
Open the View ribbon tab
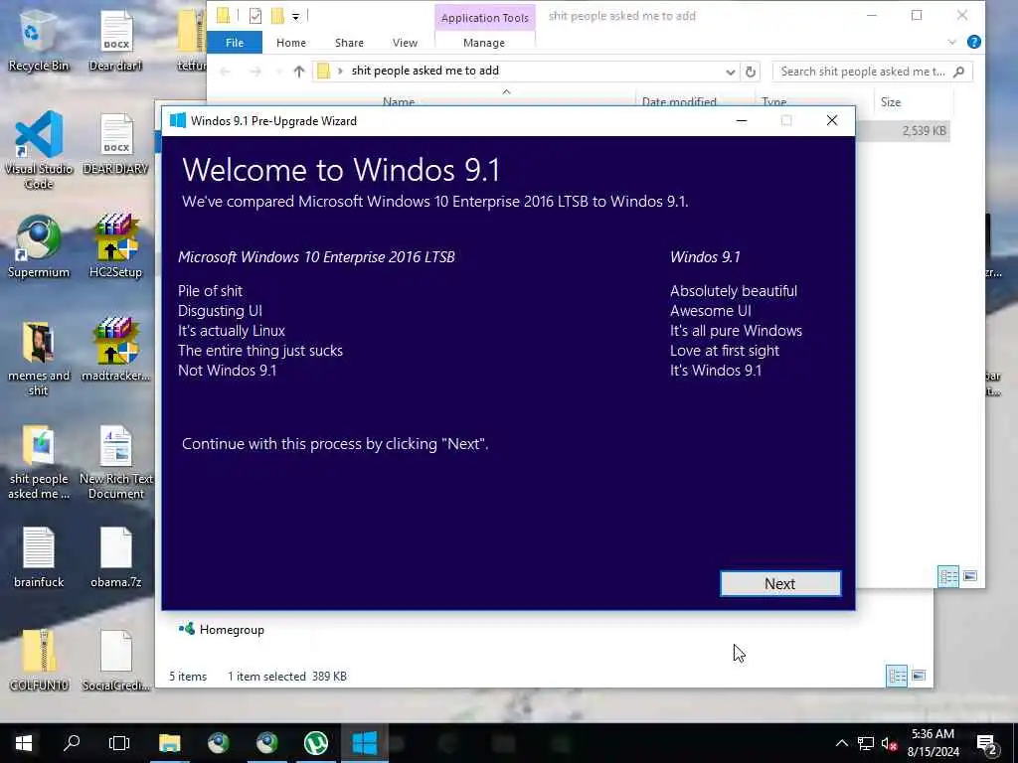click(x=406, y=43)
